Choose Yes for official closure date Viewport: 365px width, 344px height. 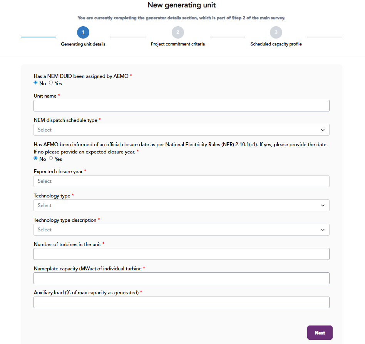51,159
